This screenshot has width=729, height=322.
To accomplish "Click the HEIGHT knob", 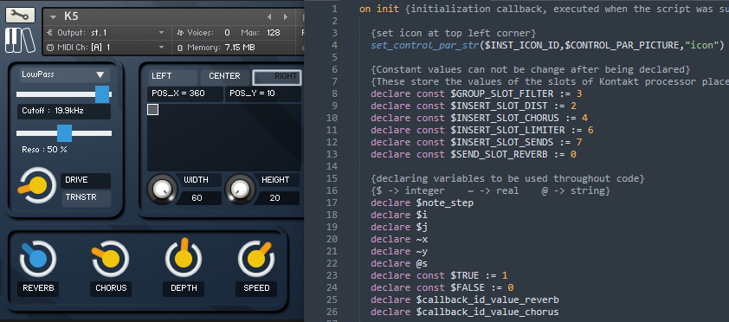I will pyautogui.click(x=240, y=189).
